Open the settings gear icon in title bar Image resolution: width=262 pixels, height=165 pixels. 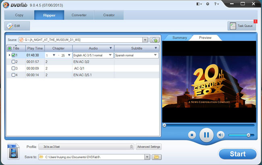(x=208, y=4)
